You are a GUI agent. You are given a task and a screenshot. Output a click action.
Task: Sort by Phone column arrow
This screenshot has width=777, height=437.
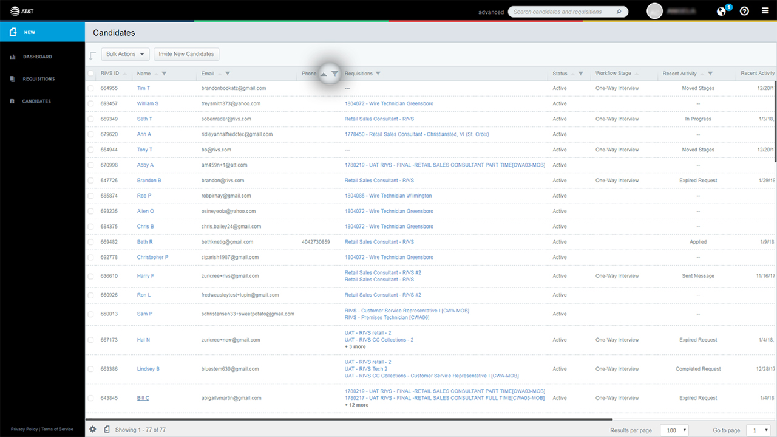pyautogui.click(x=324, y=74)
